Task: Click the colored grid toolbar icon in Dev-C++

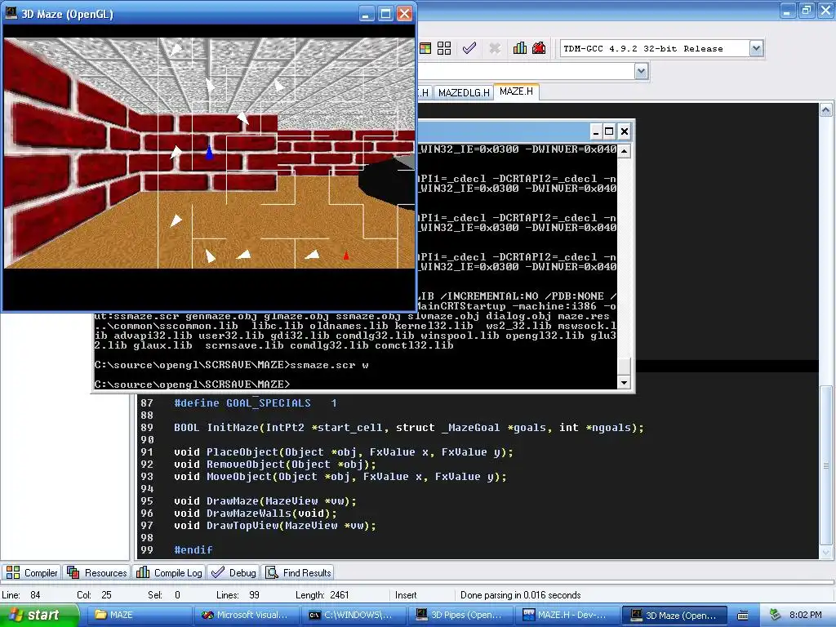Action: pos(425,48)
